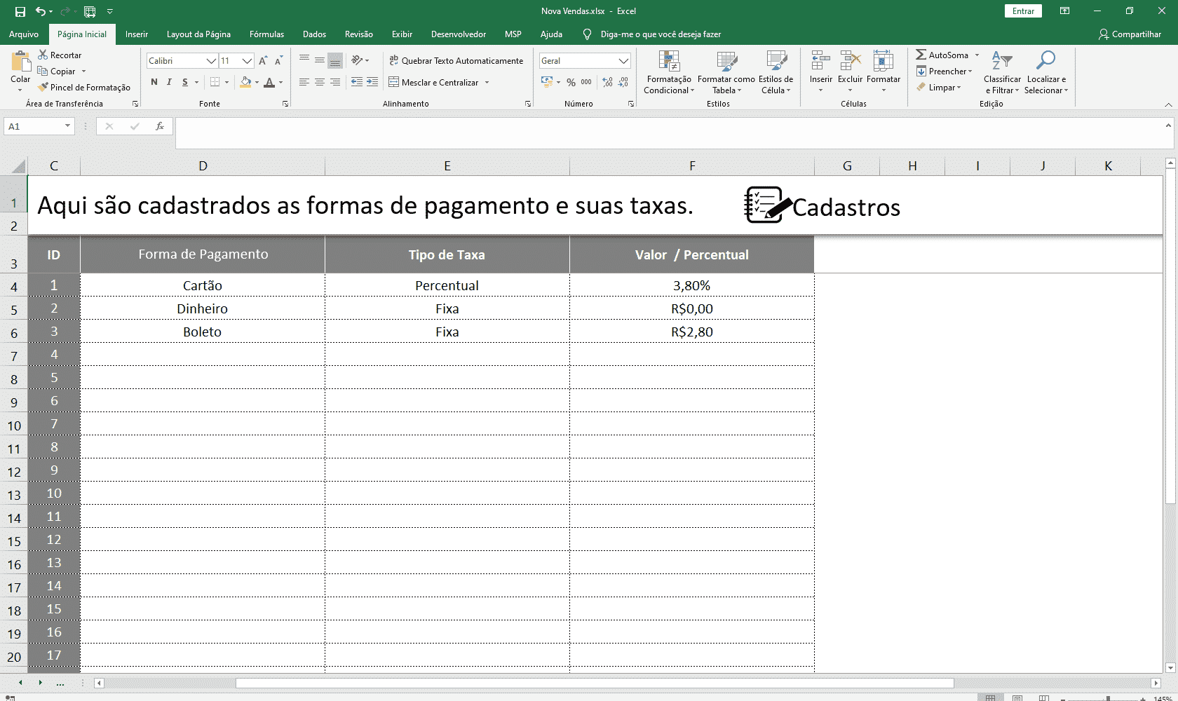
Task: Increase decimal places icon
Action: [607, 82]
